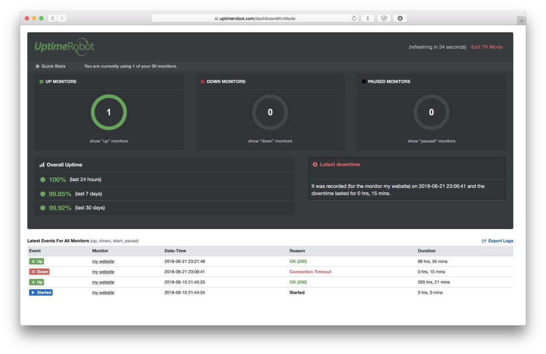Click the UptimeRobot logo
The image size is (546, 354).
click(64, 47)
